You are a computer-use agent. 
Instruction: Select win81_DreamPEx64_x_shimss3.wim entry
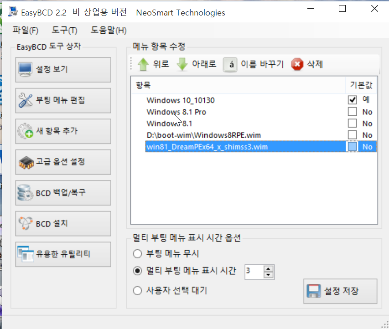207,147
